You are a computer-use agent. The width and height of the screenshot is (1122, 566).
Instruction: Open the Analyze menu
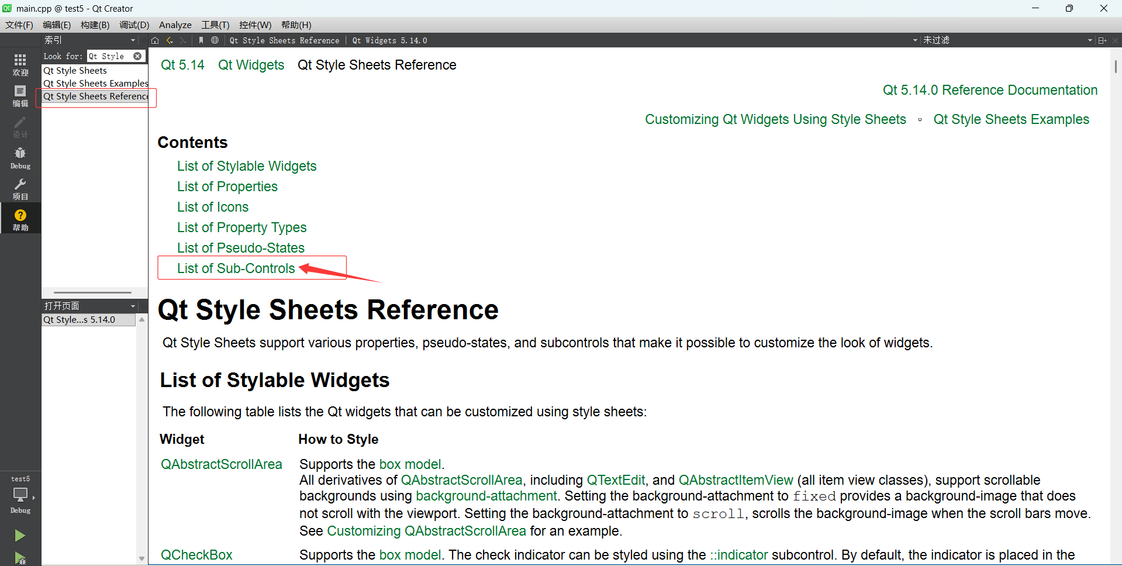175,25
